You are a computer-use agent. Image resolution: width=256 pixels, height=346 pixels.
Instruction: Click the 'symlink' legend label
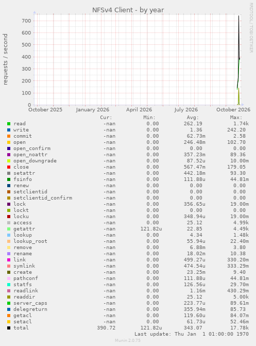click(24, 266)
